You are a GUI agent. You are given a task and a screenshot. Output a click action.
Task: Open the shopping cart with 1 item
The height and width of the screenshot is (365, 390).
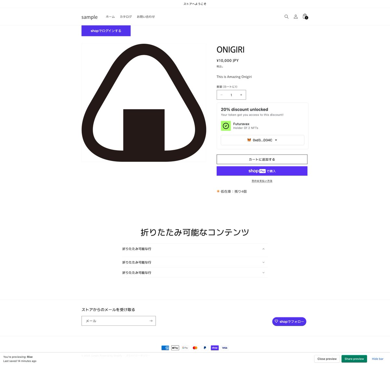point(305,17)
